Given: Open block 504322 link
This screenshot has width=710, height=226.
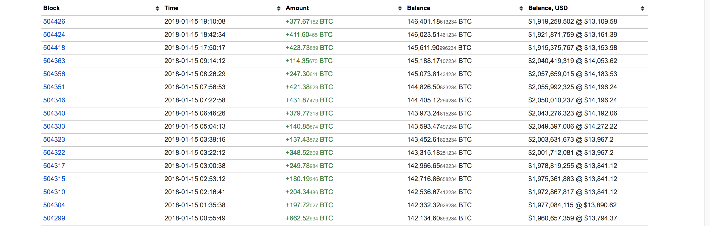Looking at the screenshot, I should coord(54,153).
